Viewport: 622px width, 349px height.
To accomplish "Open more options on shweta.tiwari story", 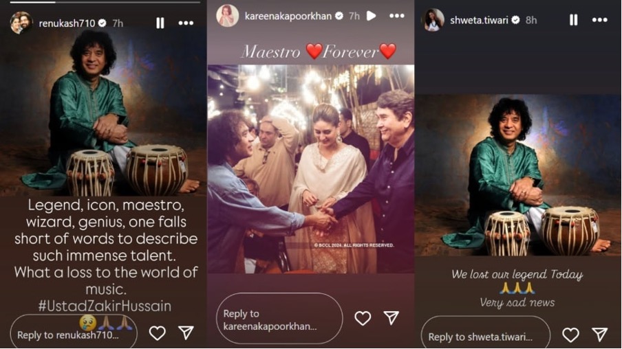I will click(x=599, y=20).
